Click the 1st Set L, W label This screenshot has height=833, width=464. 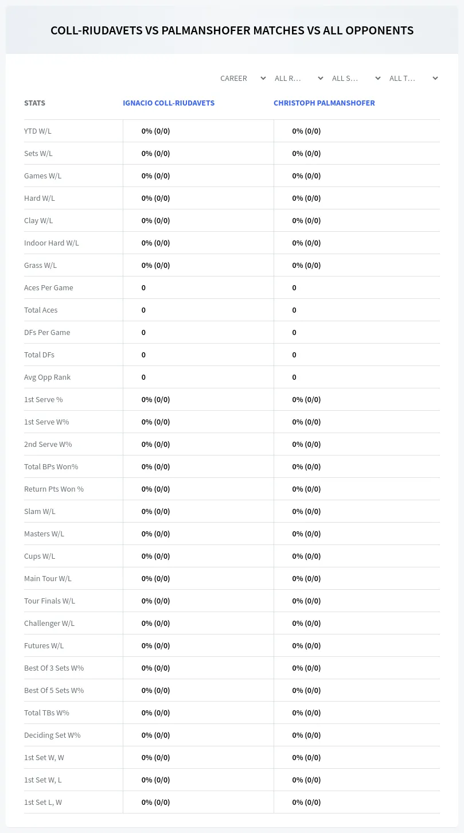43,802
